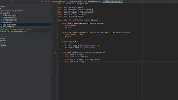Select the values resource folder
Image resolution: width=178 pixels, height=100 pixels.
click(x=3, y=43)
